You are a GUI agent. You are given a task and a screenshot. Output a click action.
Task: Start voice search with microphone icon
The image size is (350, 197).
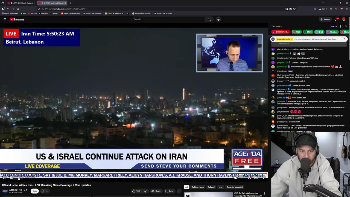(x=218, y=19)
